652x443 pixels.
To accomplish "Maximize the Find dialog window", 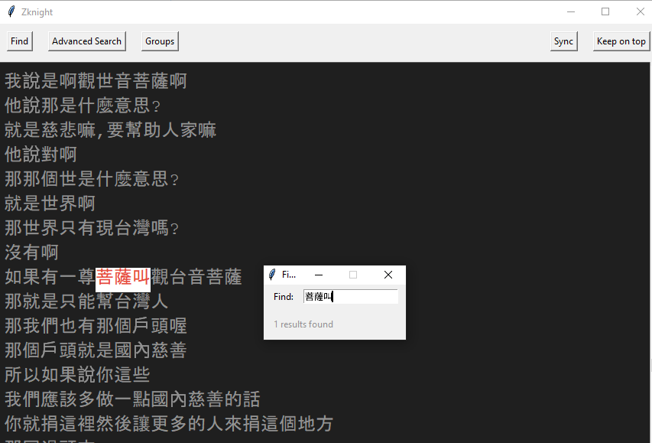I will click(353, 274).
